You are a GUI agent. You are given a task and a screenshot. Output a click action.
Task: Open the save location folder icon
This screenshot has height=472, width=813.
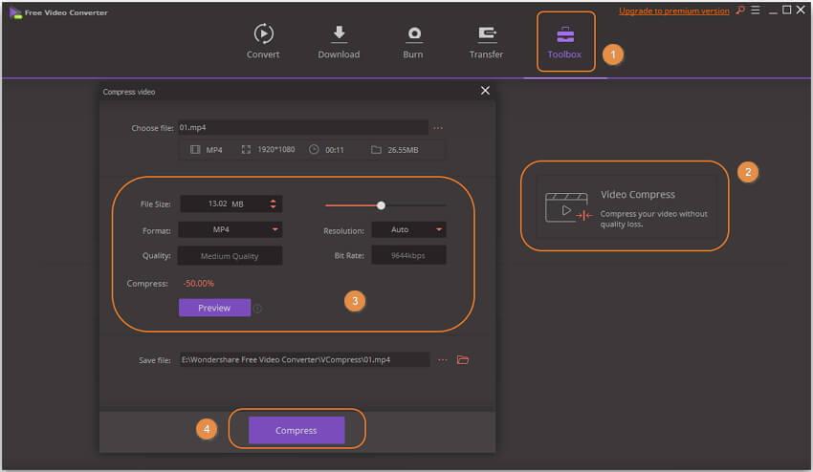pyautogui.click(x=463, y=360)
